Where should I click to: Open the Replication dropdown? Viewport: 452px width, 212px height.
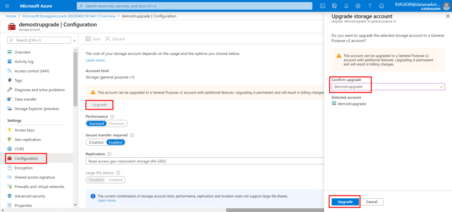pyautogui.click(x=205, y=161)
